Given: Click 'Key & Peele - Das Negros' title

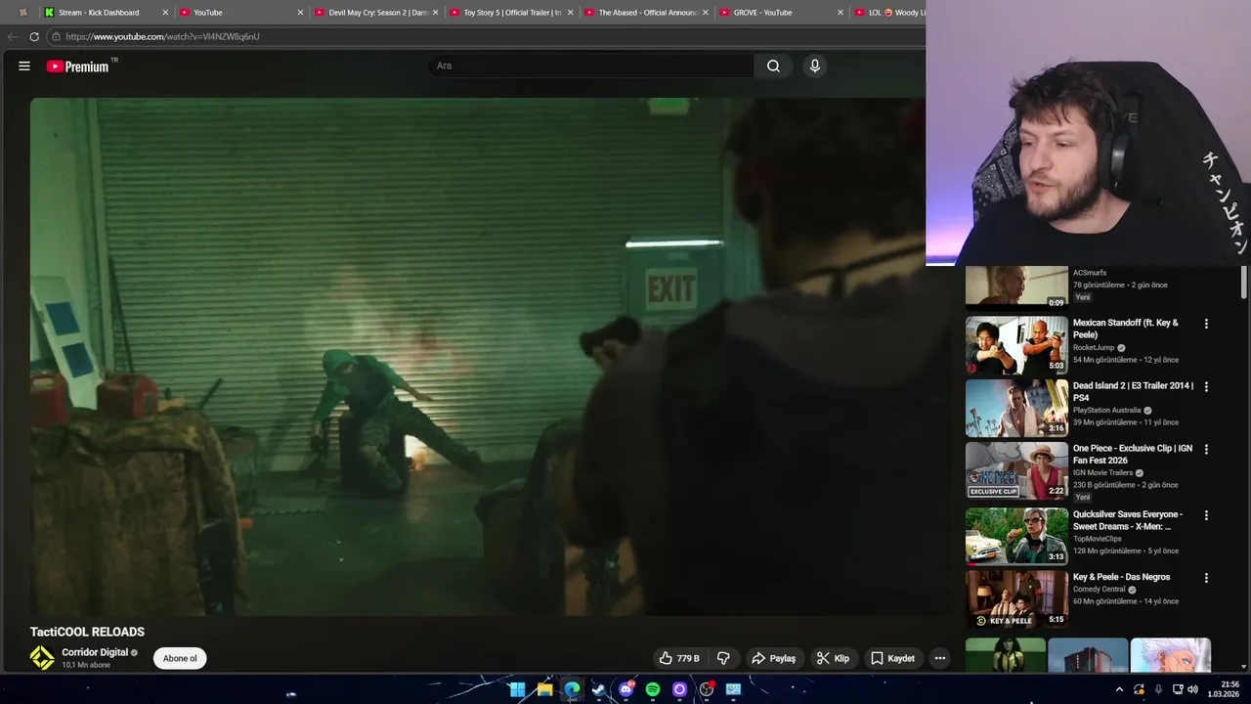Looking at the screenshot, I should [1121, 577].
